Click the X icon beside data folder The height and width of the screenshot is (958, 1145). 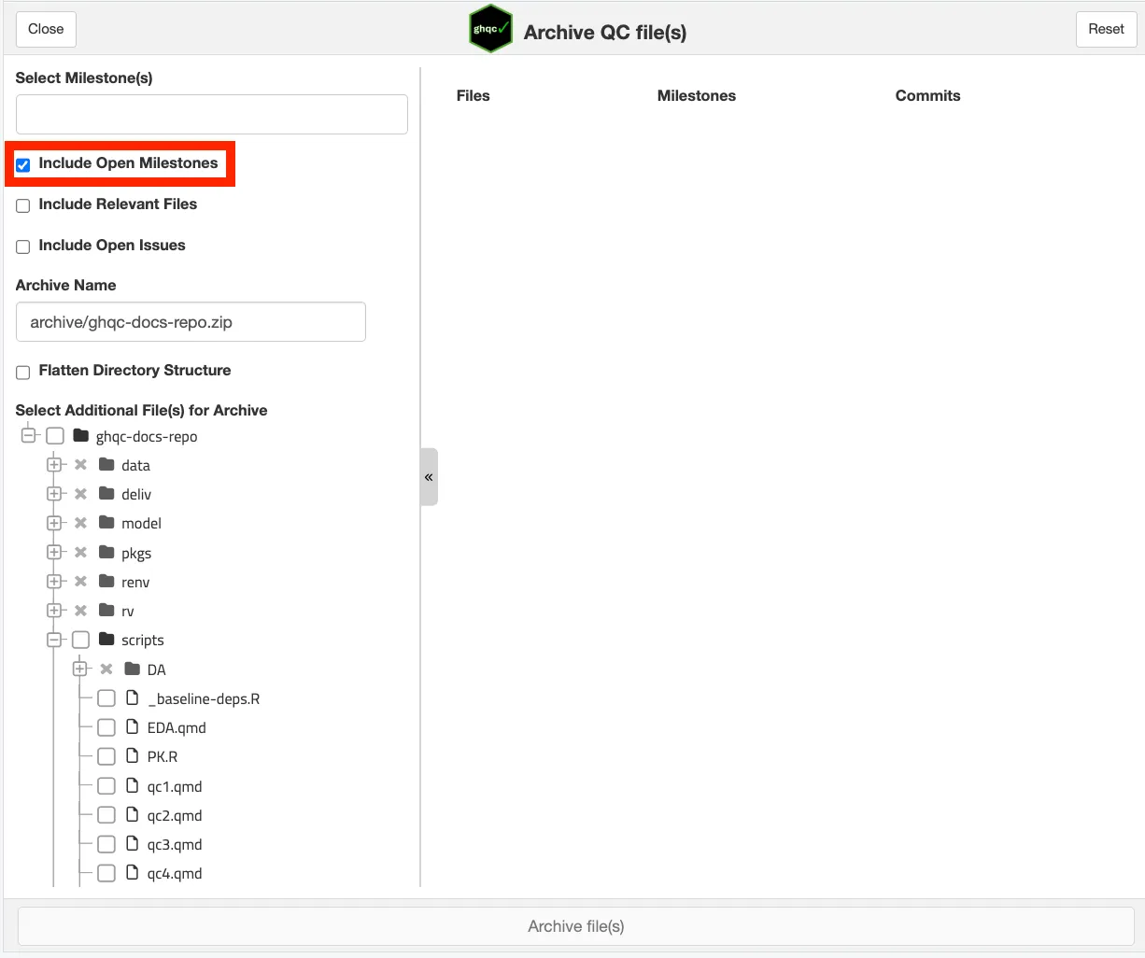pyautogui.click(x=81, y=465)
